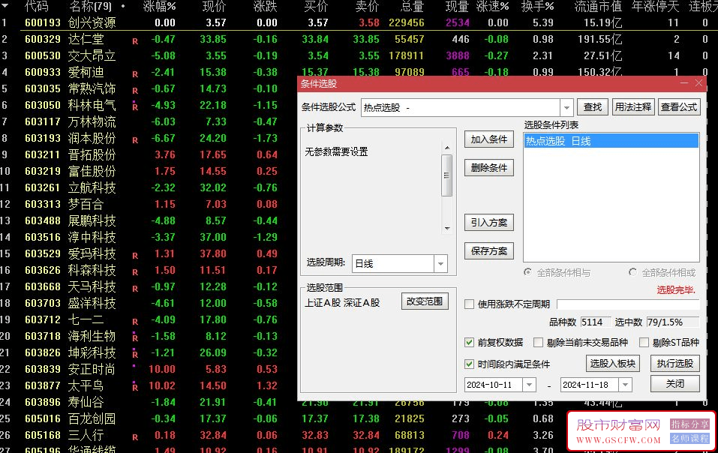The width and height of the screenshot is (718, 453).
Task: Click 删除条件 to remove condition
Action: pyautogui.click(x=489, y=168)
